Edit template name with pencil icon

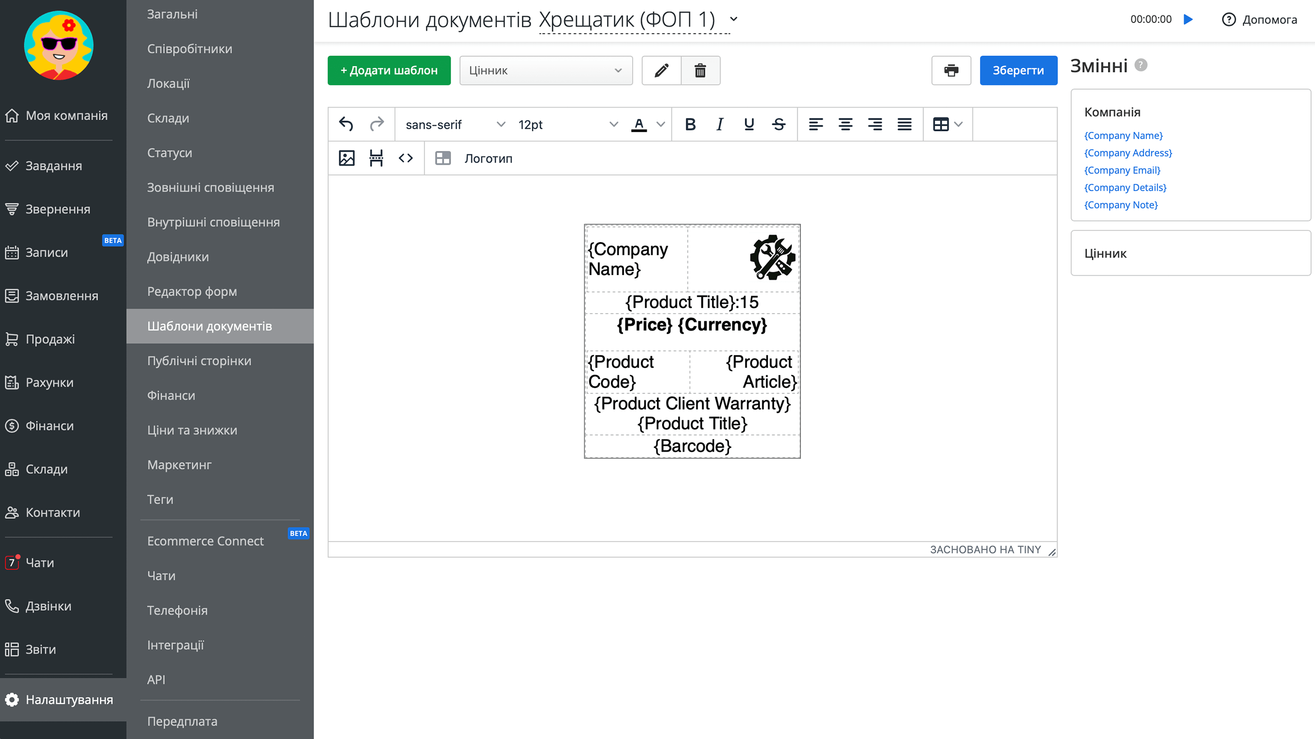click(662, 70)
